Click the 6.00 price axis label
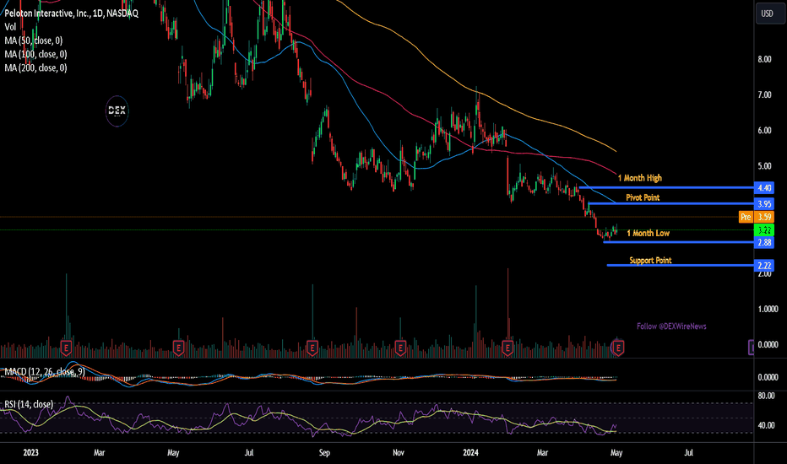The image size is (787, 464). 764,131
